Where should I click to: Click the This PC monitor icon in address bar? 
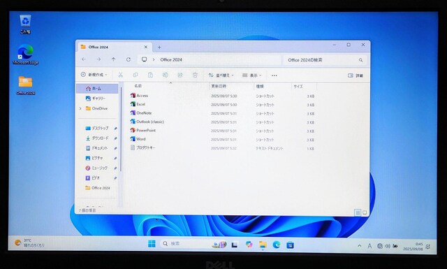145,59
